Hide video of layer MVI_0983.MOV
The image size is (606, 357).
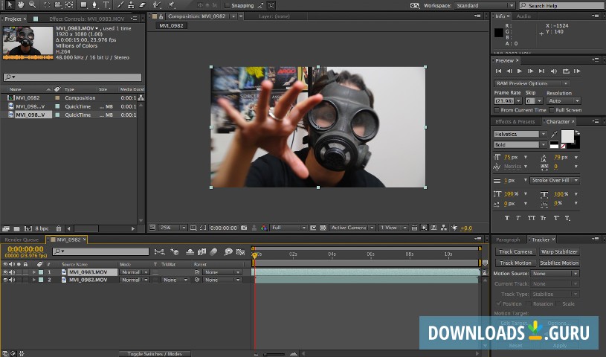click(x=5, y=272)
